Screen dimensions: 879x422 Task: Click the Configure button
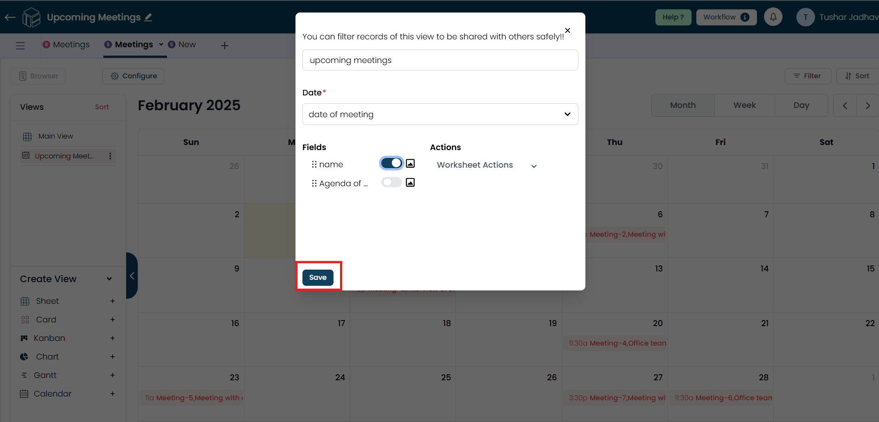coord(133,76)
